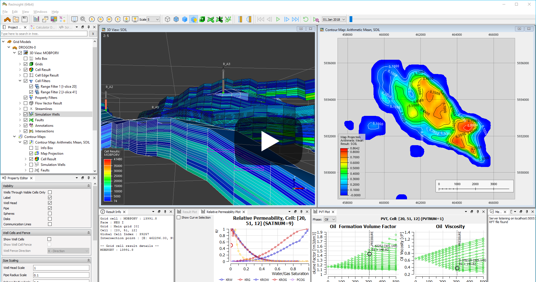Toggle Info Box checkbox under 3D View
Image resolution: width=536 pixels, height=282 pixels.
[x=25, y=59]
